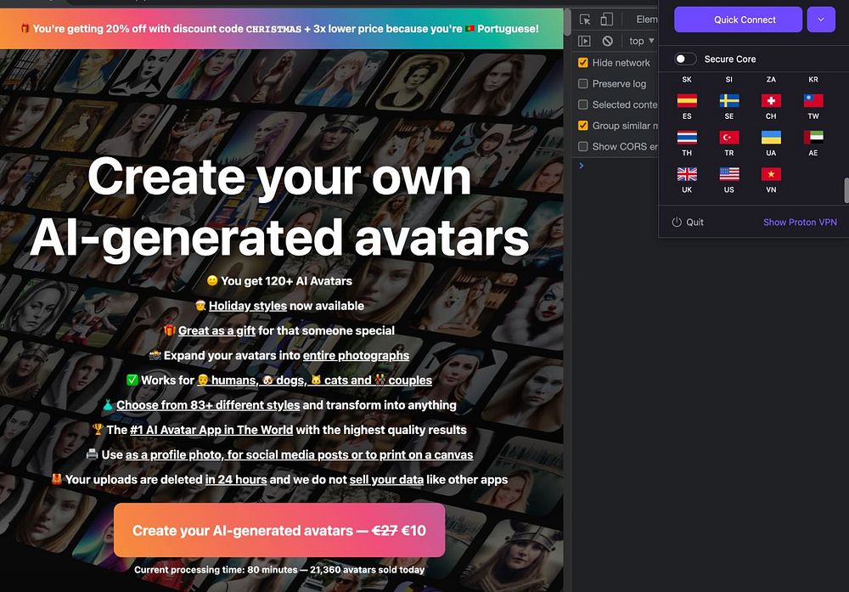Open the Holiday styles link
The image size is (849, 592).
tap(247, 306)
